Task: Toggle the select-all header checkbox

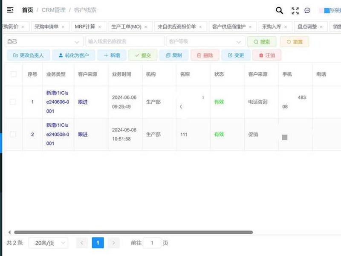Action: point(14,74)
